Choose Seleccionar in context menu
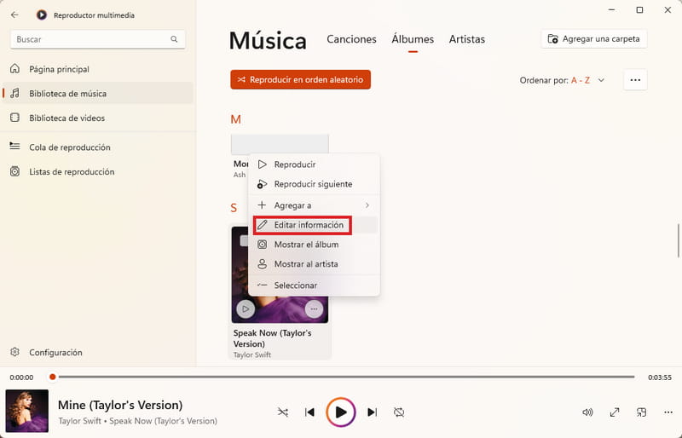Viewport: 682px width, 438px height. point(314,285)
